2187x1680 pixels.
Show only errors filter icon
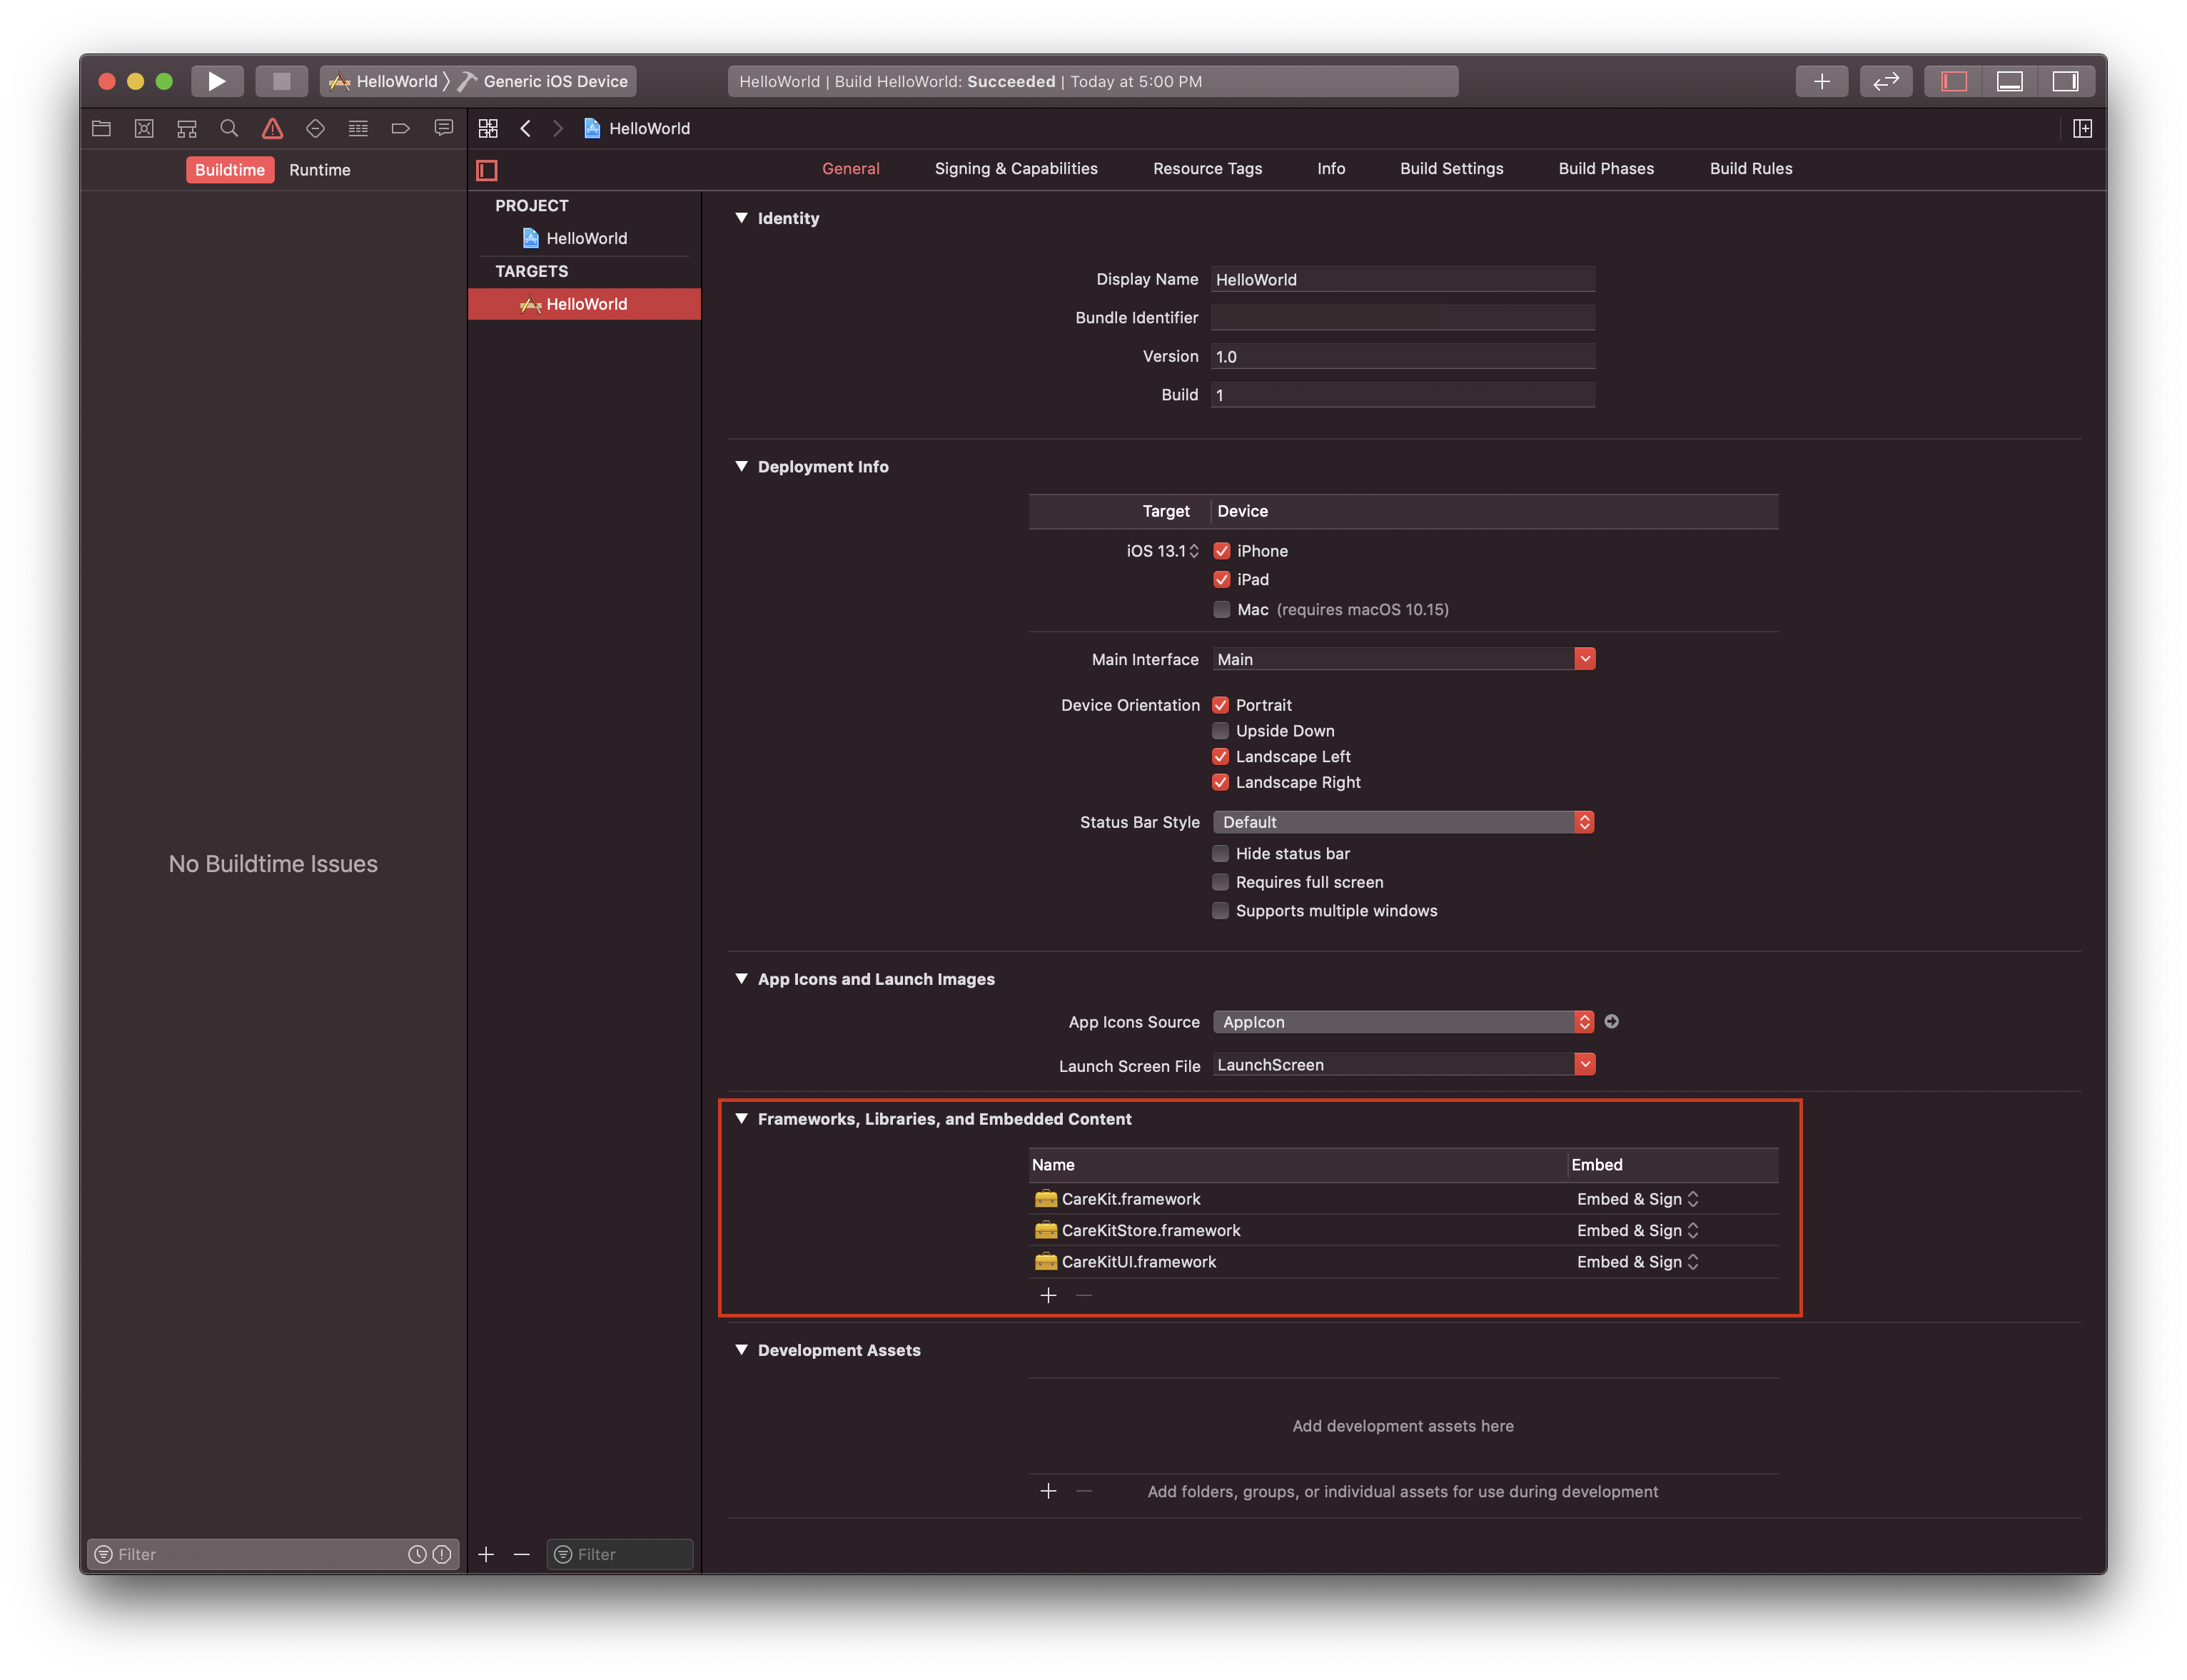tap(441, 1554)
